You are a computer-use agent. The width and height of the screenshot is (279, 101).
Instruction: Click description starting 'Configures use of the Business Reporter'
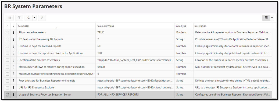pyautogui.click(x=233, y=95)
